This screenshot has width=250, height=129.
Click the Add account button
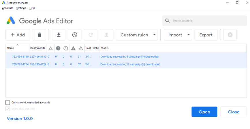pyautogui.click(x=18, y=35)
